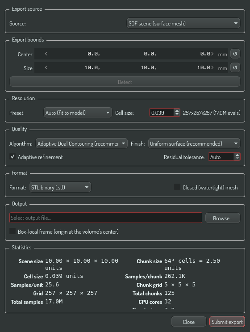Image resolution: width=250 pixels, height=332 pixels.
Task: Open the Algorithm dropdown
Action: [81, 143]
